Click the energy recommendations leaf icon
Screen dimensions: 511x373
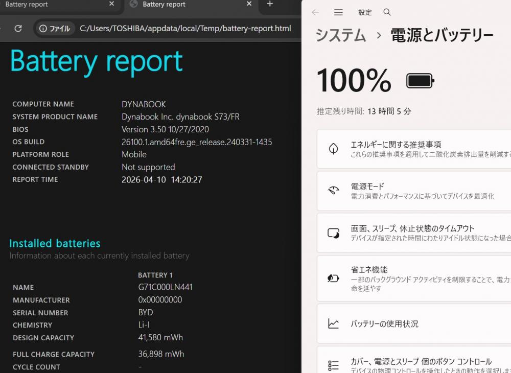[333, 149]
